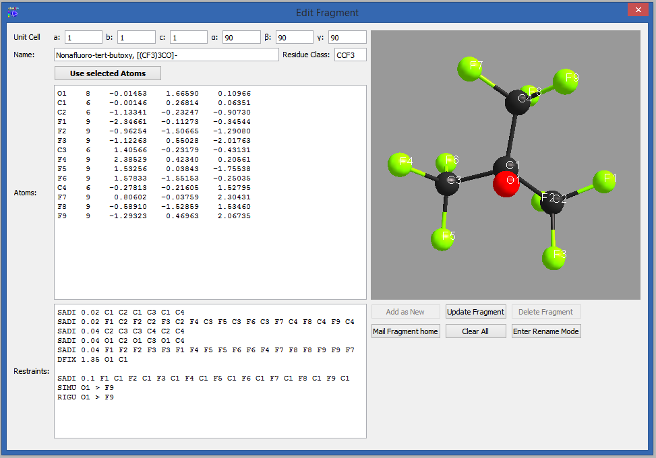Focus the unit cell γ angle field
Viewport: 656px width, 458px height.
tap(347, 37)
